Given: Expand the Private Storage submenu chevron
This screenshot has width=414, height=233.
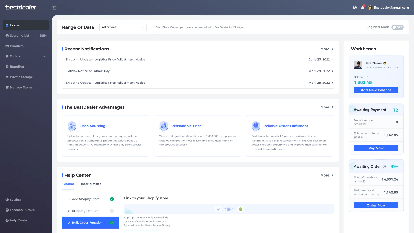Looking at the screenshot, I should [x=44, y=77].
